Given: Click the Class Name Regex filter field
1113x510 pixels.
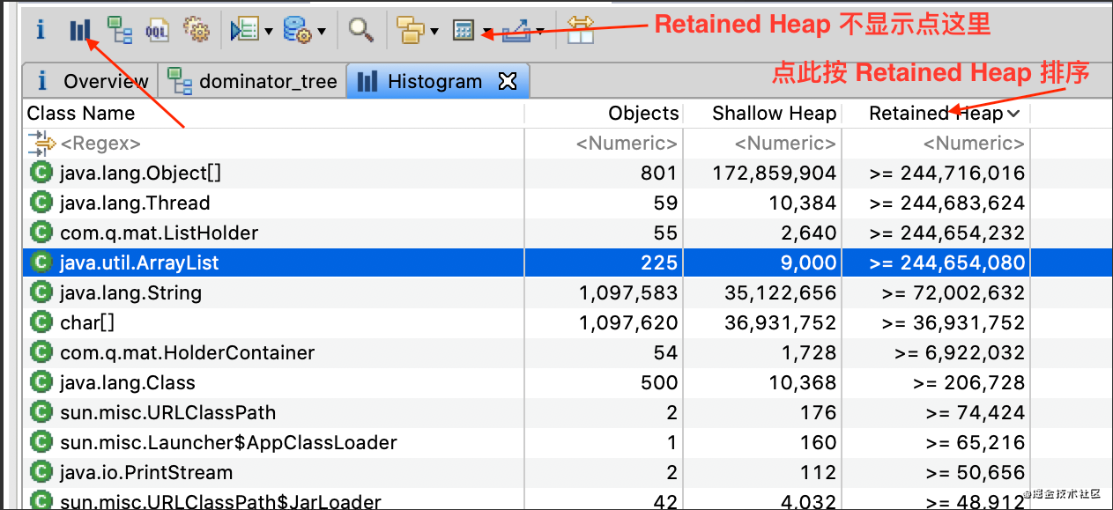Looking at the screenshot, I should coord(264,143).
